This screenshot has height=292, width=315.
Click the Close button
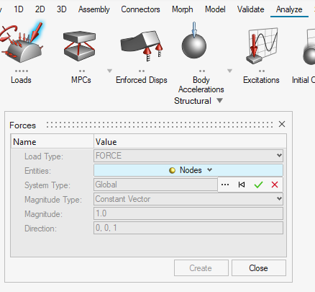point(259,267)
